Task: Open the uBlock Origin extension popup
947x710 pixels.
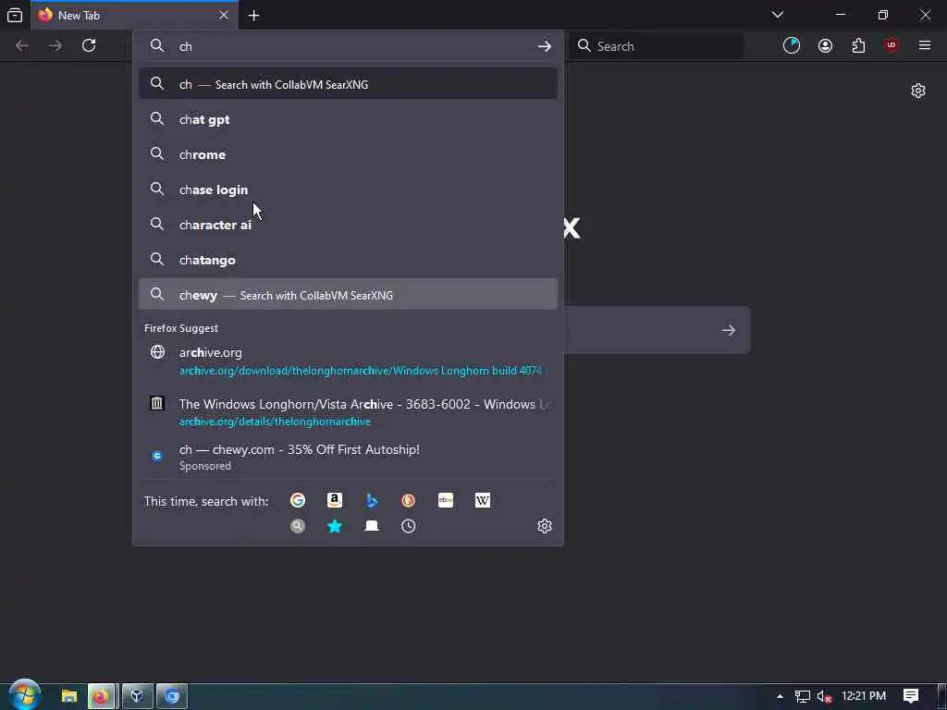Action: point(892,46)
